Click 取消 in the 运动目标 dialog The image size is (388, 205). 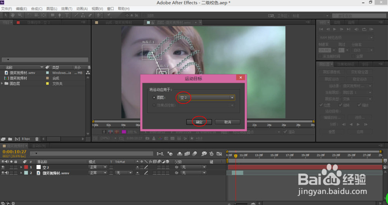click(x=227, y=122)
